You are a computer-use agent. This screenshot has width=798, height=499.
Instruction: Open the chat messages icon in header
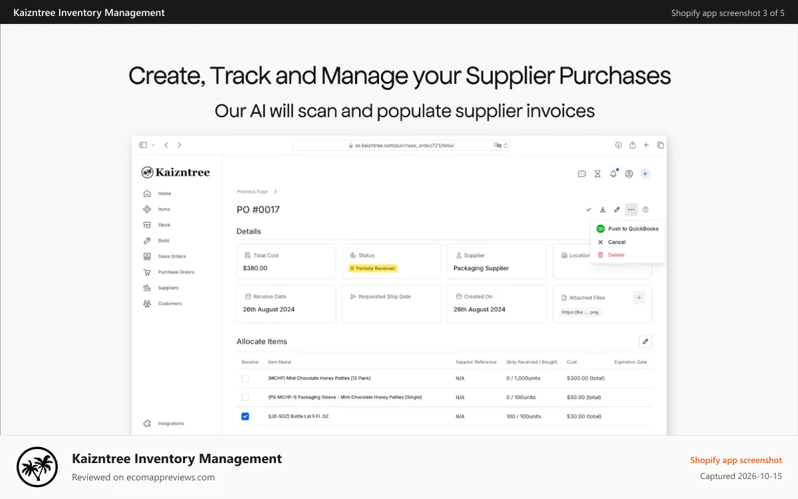tap(582, 174)
